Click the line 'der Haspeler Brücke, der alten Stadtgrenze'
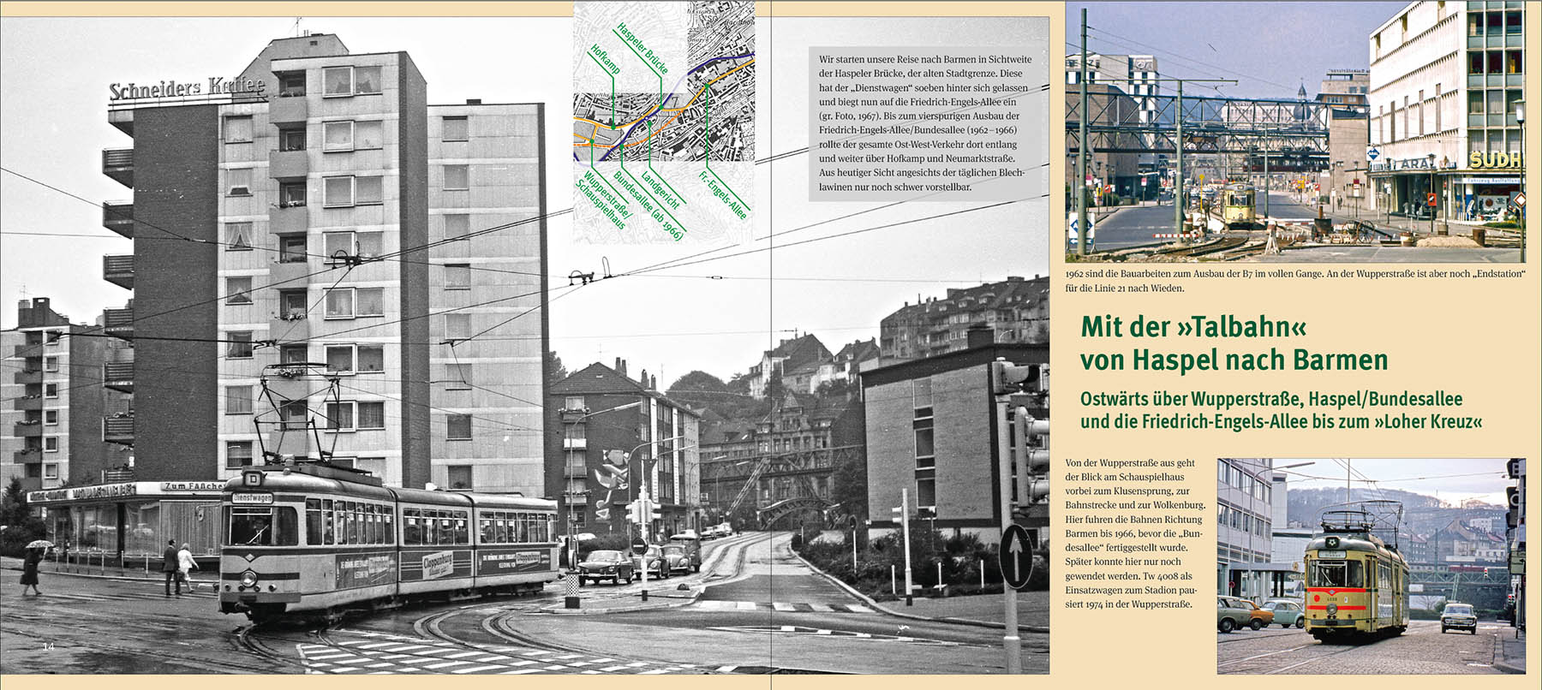1542x690 pixels. (920, 74)
